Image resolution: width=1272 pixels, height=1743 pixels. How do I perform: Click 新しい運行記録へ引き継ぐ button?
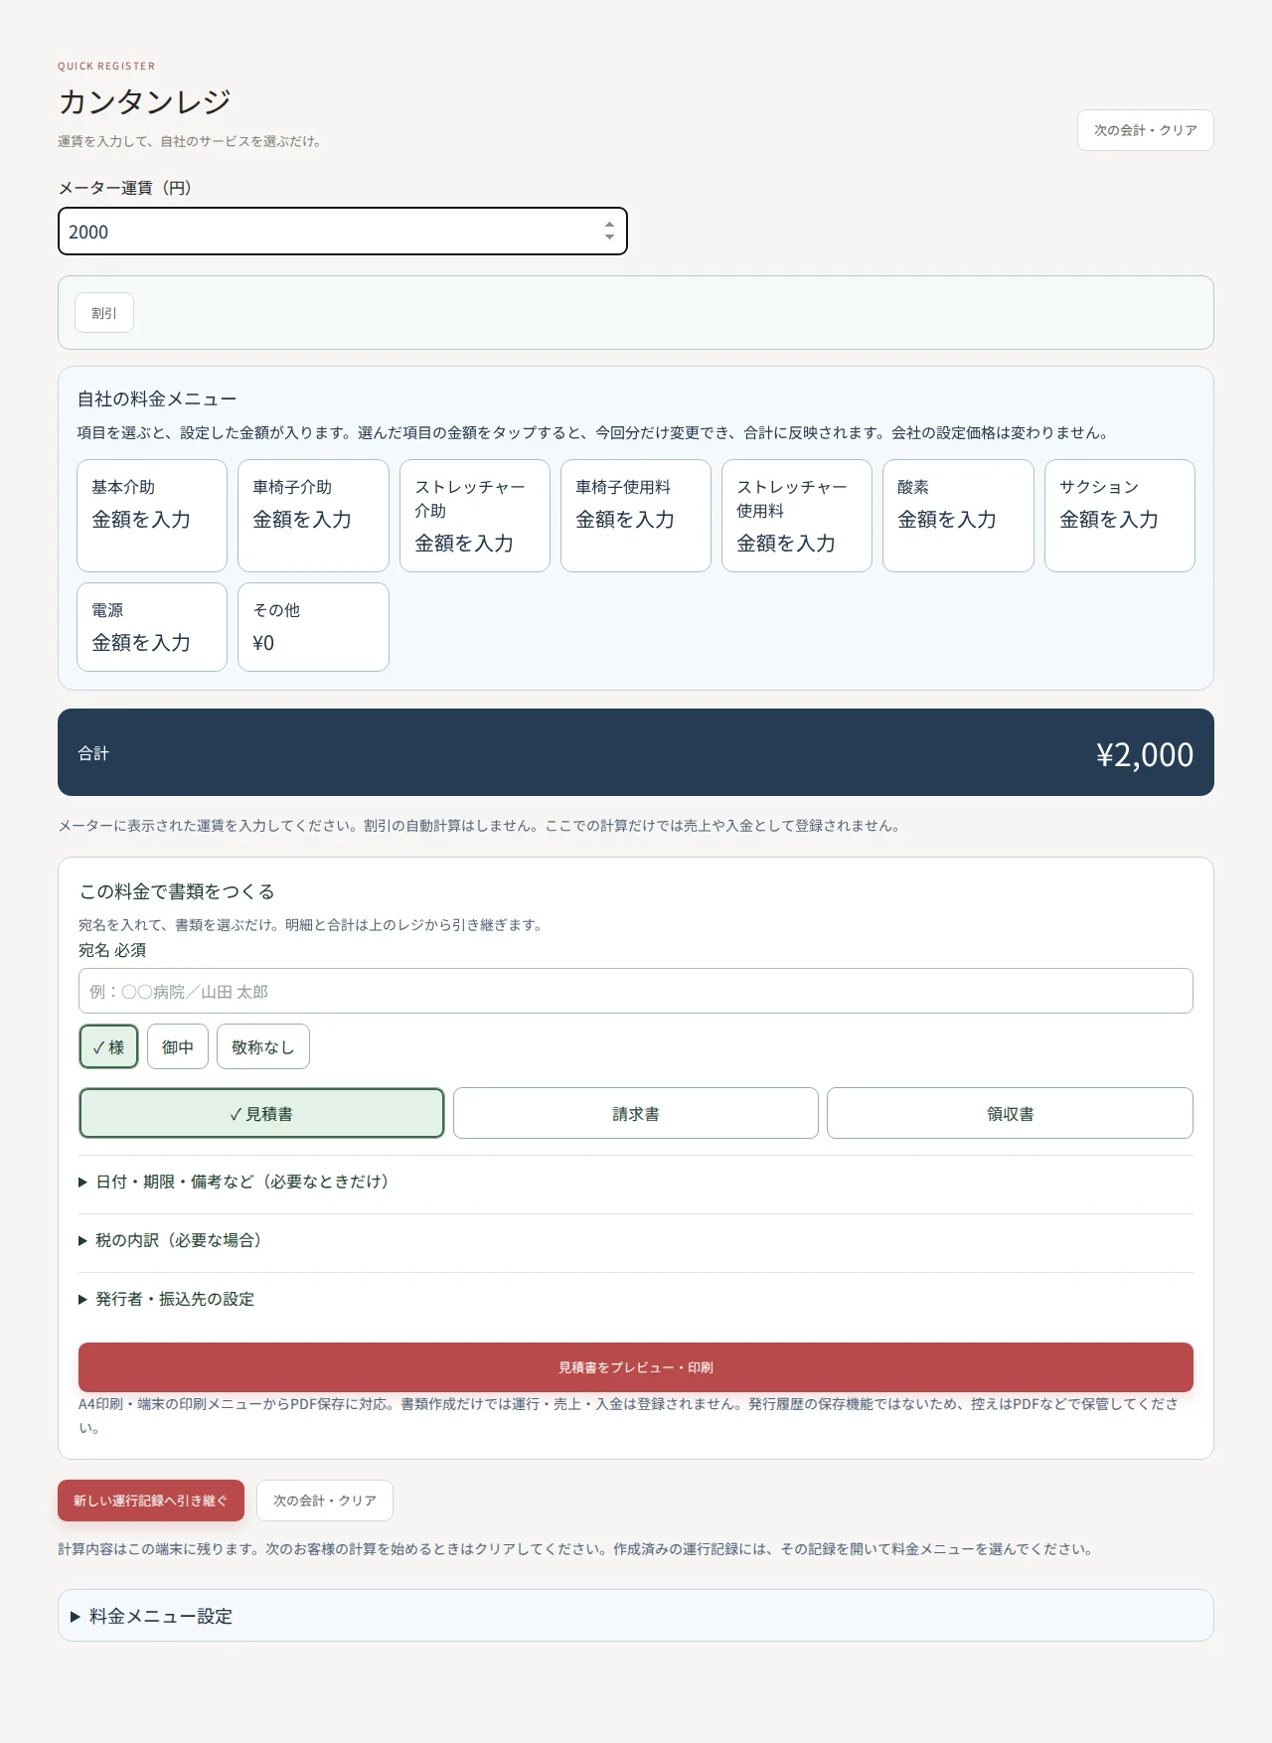pos(151,1501)
